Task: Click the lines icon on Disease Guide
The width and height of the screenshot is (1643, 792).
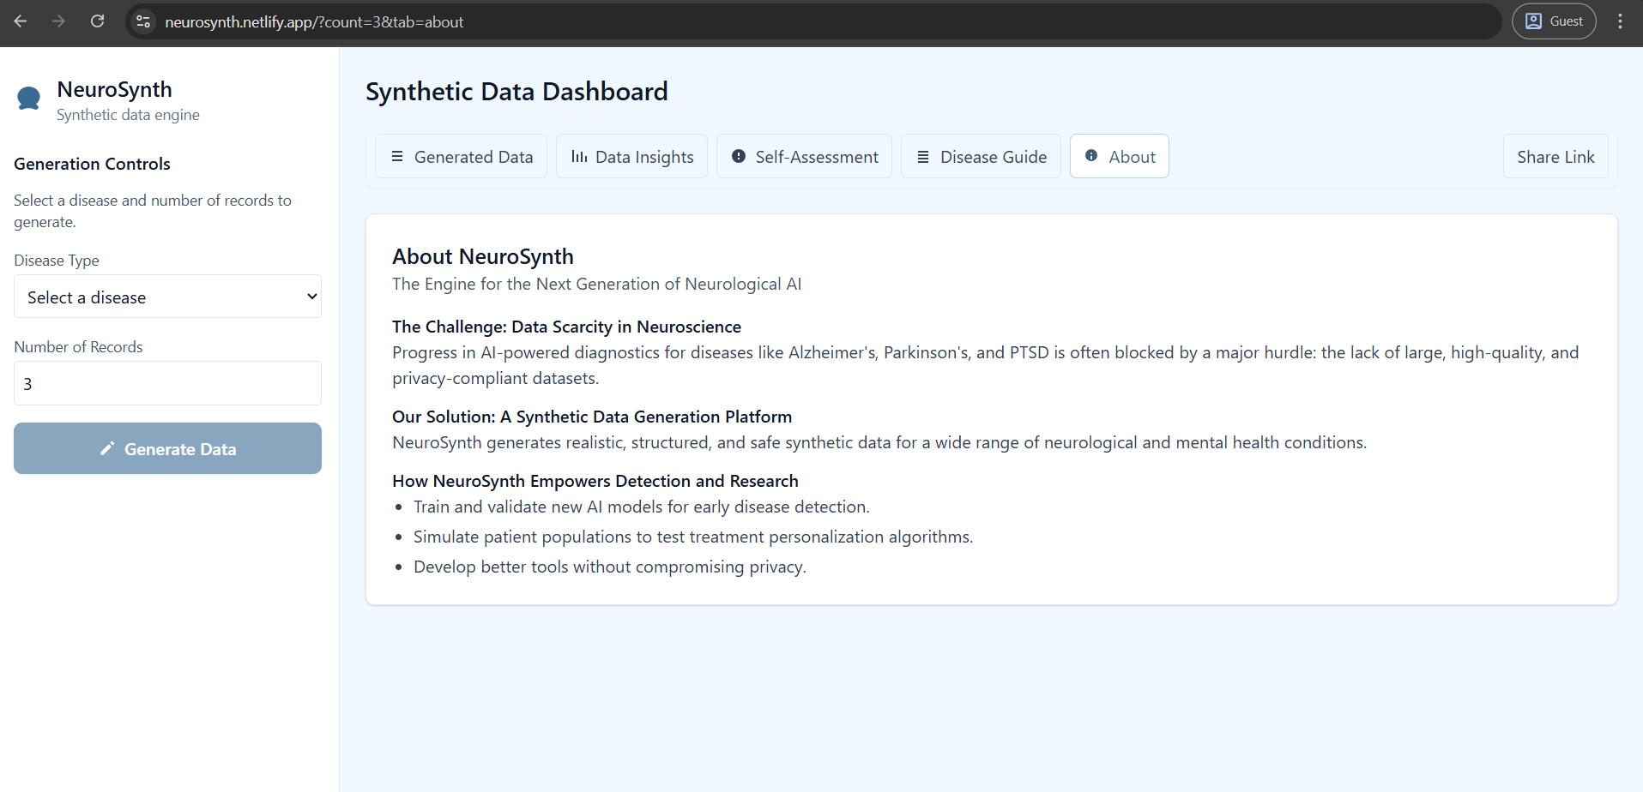Action: [923, 156]
